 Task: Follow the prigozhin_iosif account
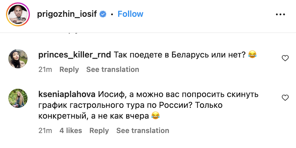click(x=130, y=14)
